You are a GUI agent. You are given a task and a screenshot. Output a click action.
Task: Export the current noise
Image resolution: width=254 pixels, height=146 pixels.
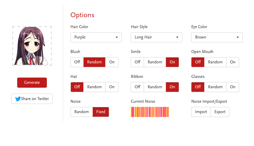(x=220, y=112)
